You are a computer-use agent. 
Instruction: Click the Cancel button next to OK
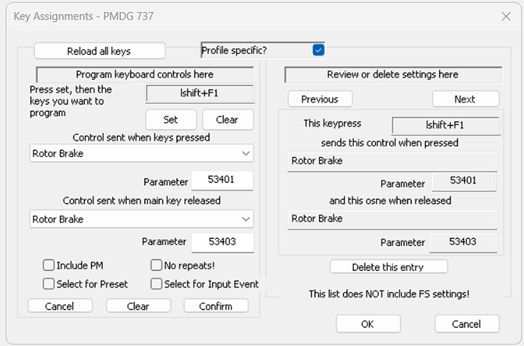pyautogui.click(x=467, y=324)
